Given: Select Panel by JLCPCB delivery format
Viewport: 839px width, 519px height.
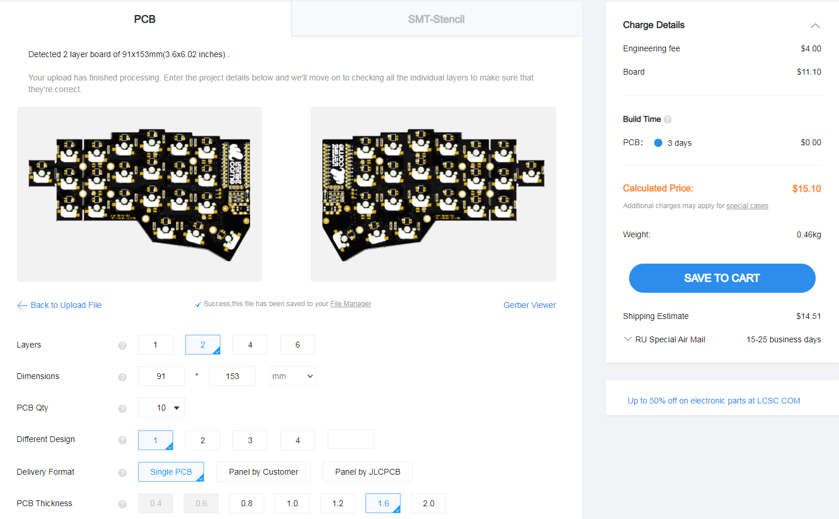Looking at the screenshot, I should [368, 472].
